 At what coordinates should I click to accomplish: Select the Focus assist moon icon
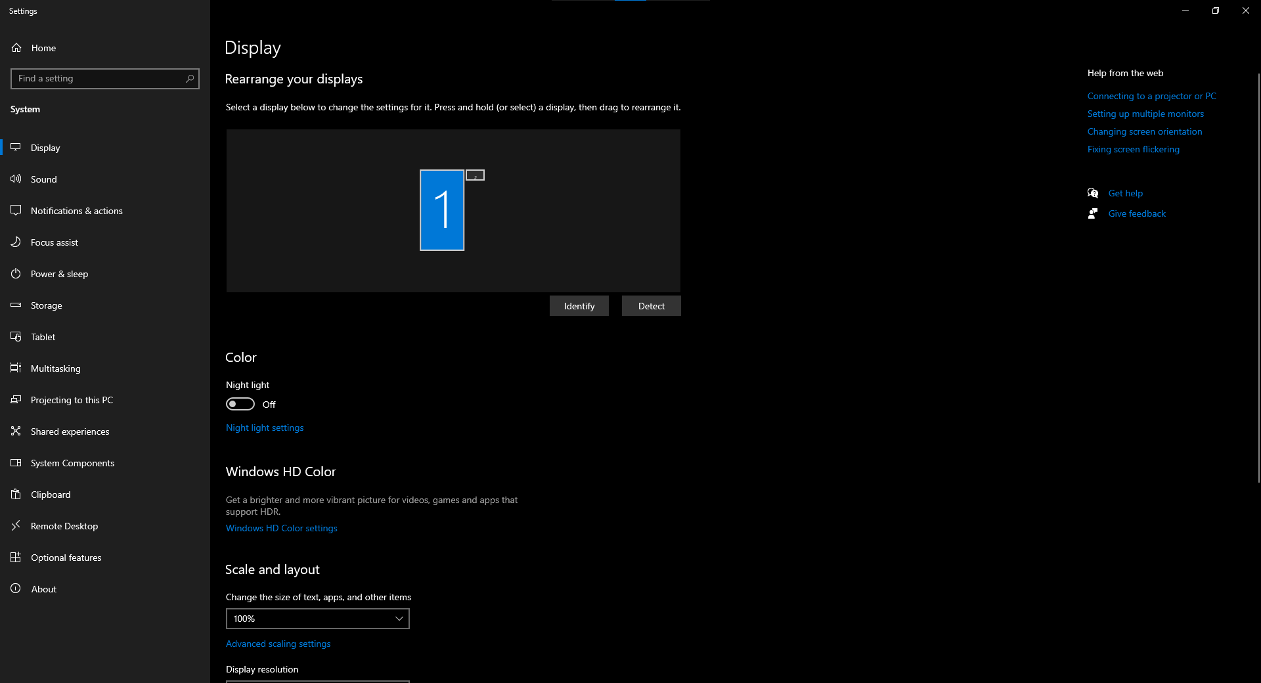pyautogui.click(x=16, y=242)
